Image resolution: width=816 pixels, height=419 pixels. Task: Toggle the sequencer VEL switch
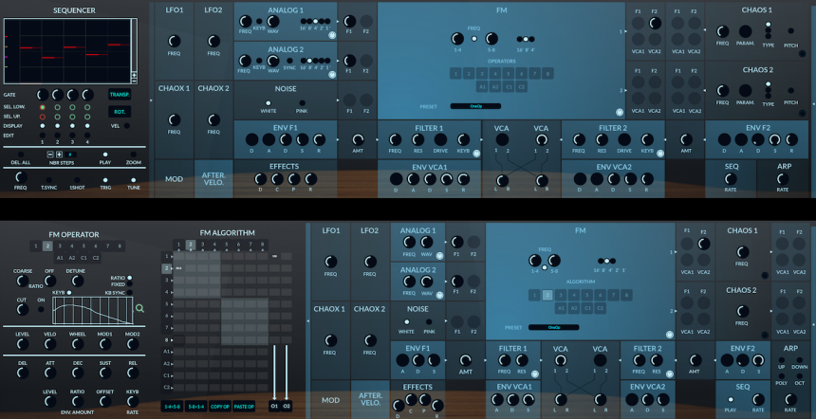pyautogui.click(x=126, y=126)
